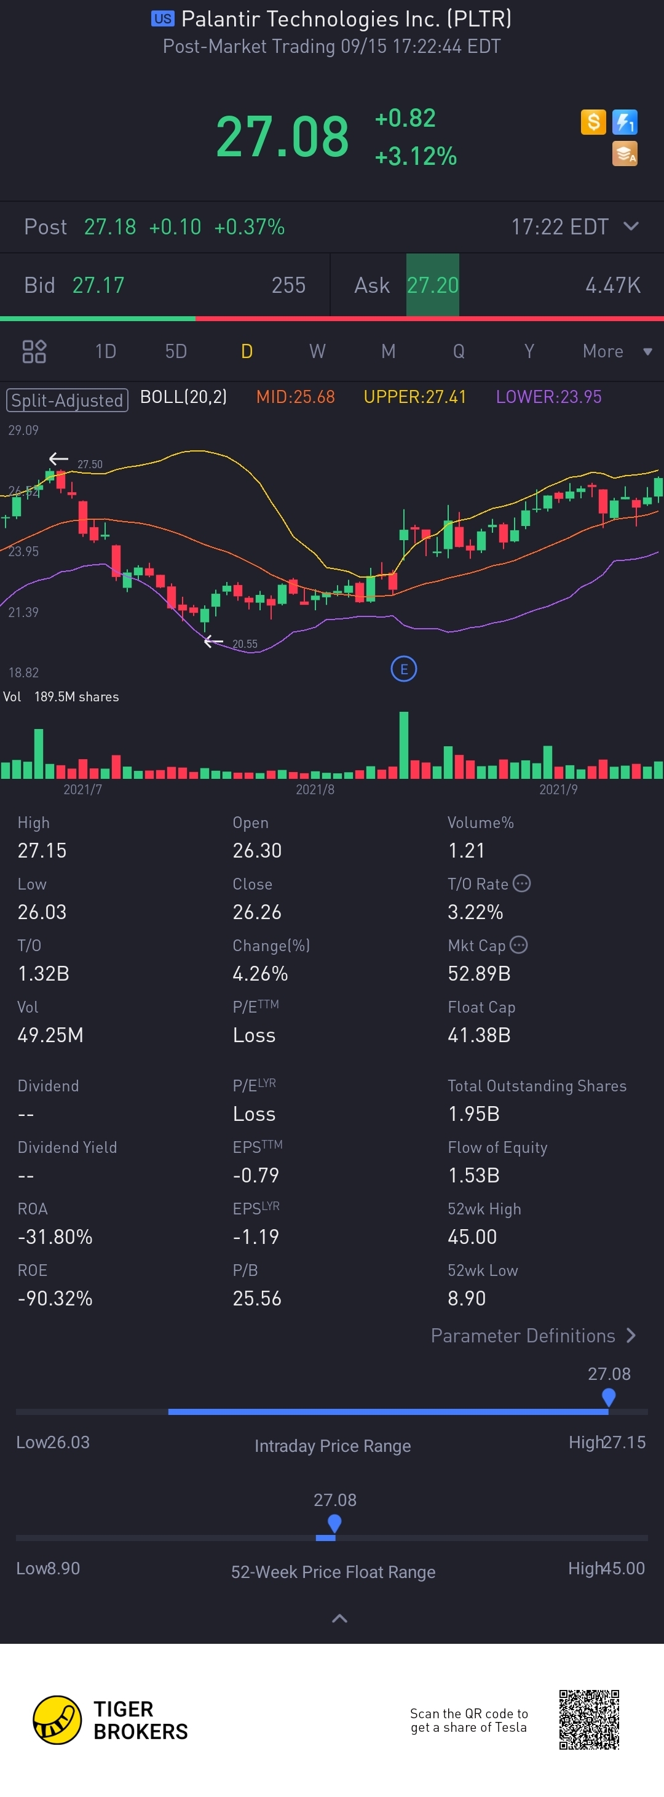Click the T/O Rate info icon
This screenshot has height=1797, width=664.
click(x=521, y=883)
